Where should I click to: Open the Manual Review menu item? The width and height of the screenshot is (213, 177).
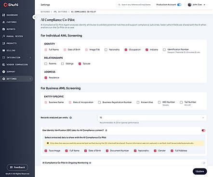[14, 36]
